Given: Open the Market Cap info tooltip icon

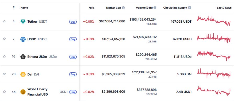Looking at the screenshot, I should pyautogui.click(x=123, y=8).
